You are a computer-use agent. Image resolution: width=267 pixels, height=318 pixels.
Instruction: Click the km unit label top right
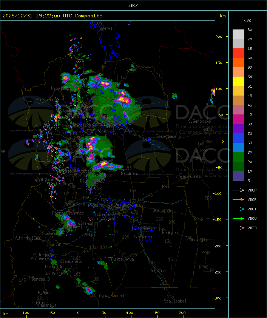click(223, 16)
